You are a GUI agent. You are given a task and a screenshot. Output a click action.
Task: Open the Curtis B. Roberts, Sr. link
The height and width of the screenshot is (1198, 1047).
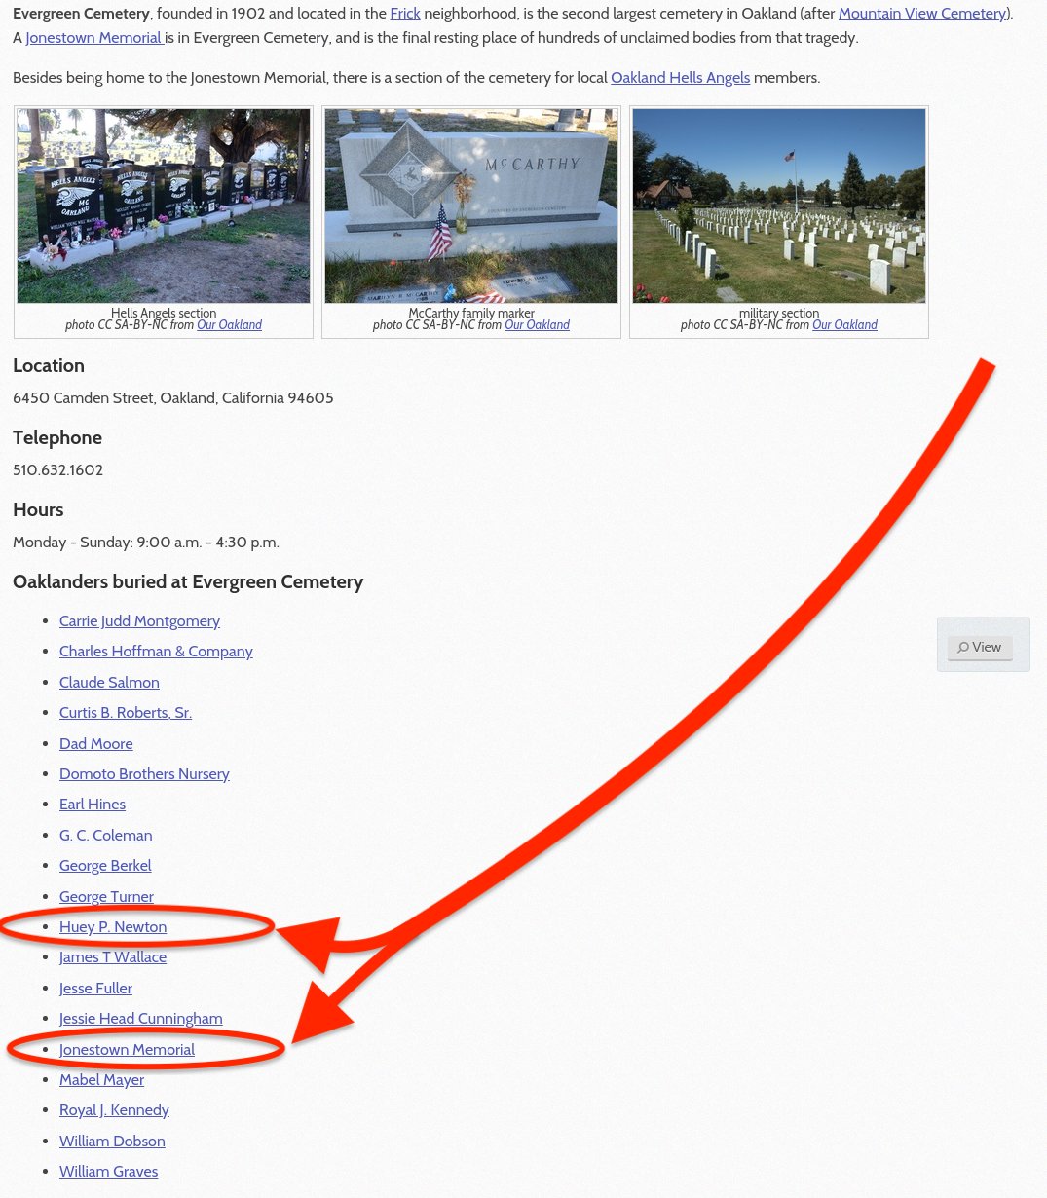[x=126, y=713]
